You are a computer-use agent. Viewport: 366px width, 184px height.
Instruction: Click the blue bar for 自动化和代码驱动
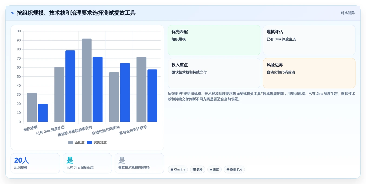(x=125, y=92)
